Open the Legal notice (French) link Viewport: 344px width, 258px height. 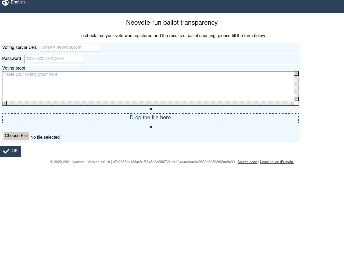point(277,162)
